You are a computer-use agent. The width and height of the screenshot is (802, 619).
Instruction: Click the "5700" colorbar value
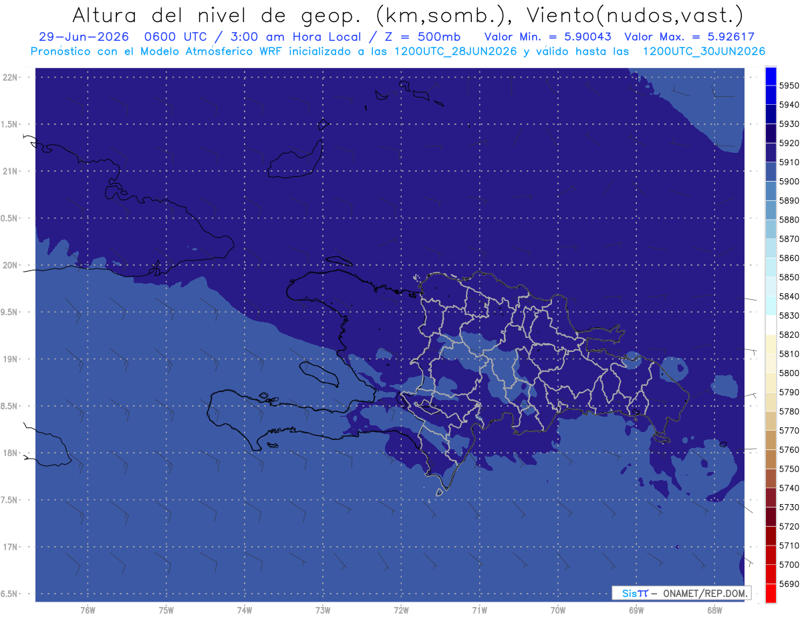[x=789, y=564]
